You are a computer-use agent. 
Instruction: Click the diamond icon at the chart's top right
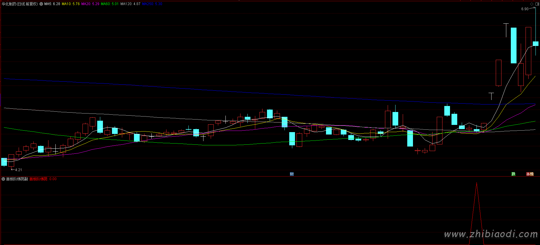532,4
